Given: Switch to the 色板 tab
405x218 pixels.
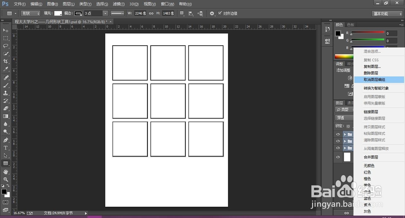Looking at the screenshot, I should (350, 25).
